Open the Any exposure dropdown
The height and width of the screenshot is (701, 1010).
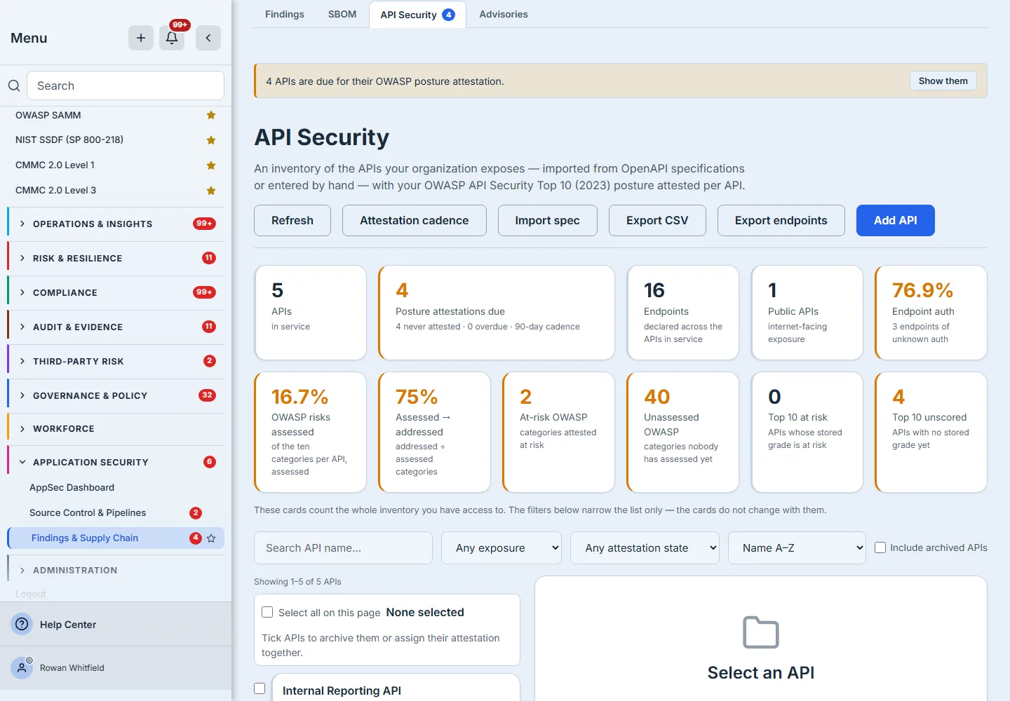501,547
